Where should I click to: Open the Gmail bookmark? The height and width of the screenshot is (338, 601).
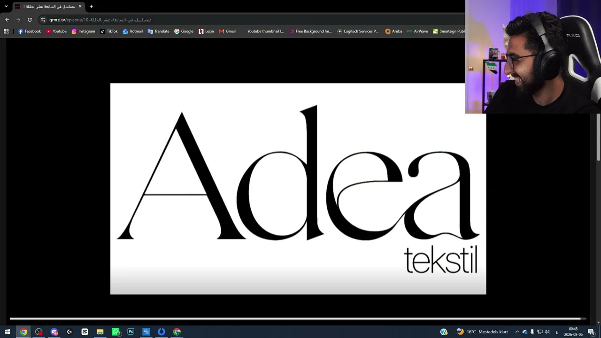pos(227,31)
